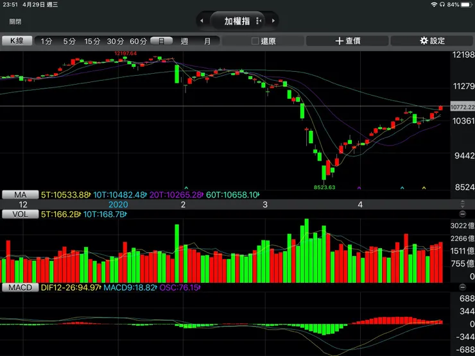Tap the status bar clock 23:51
This screenshot has height=356, width=475.
[10, 4]
